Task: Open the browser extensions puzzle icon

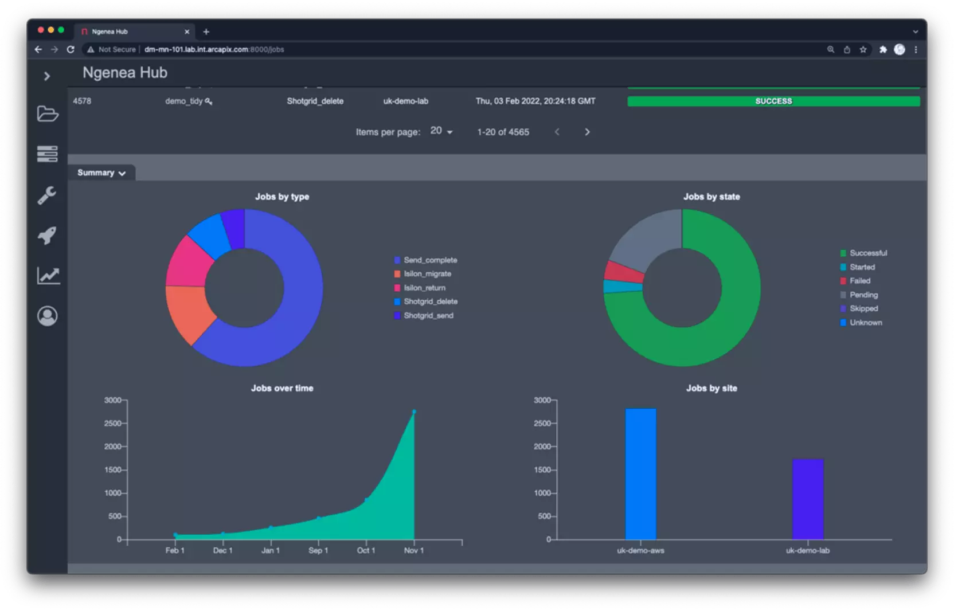Action: coord(883,50)
